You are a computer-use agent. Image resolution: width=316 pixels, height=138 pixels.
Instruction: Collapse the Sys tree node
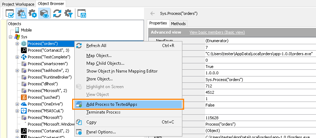coord(10,37)
